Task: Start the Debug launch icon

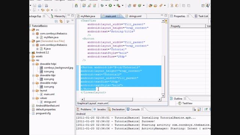Action: pyautogui.click(x=102, y=6)
